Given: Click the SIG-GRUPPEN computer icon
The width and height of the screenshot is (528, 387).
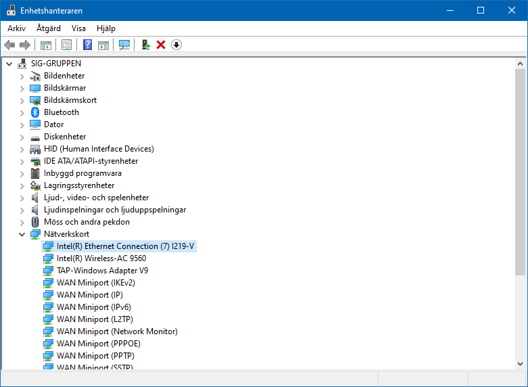Looking at the screenshot, I should tap(22, 64).
